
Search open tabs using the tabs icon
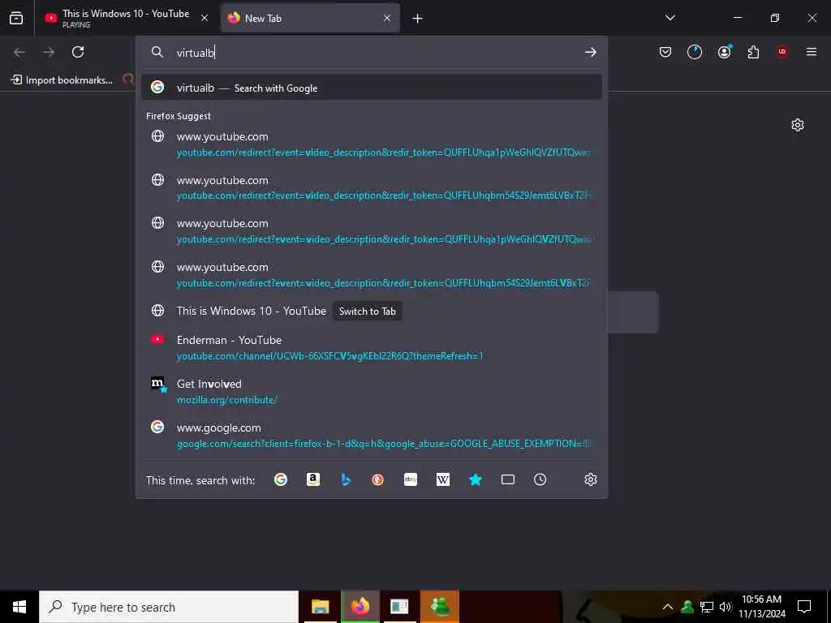[x=508, y=479]
